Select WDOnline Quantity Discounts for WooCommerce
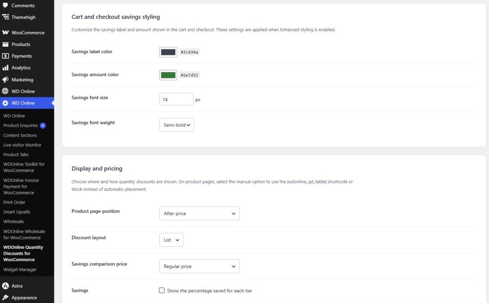 click(x=23, y=253)
